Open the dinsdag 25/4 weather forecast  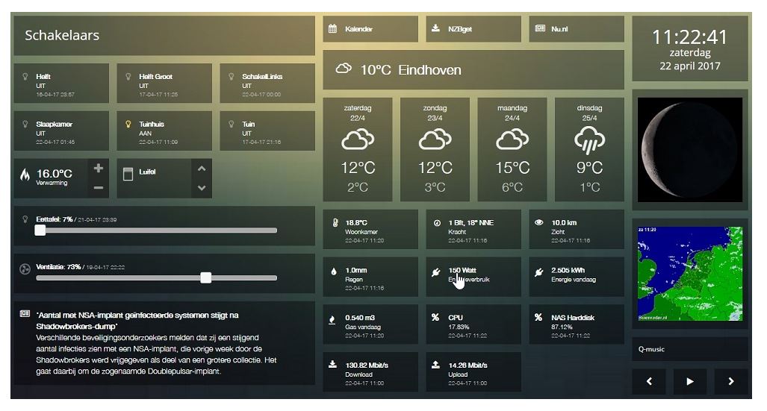click(589, 149)
